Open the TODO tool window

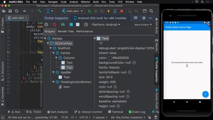click(34, 112)
